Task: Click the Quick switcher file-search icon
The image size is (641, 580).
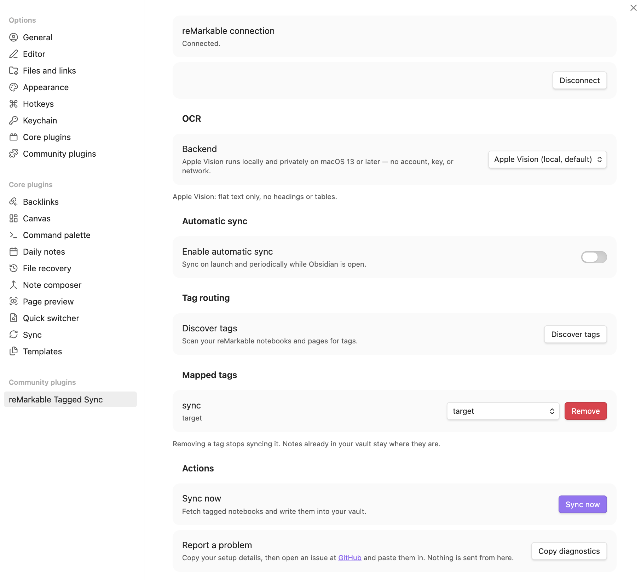Action: pyautogui.click(x=13, y=318)
